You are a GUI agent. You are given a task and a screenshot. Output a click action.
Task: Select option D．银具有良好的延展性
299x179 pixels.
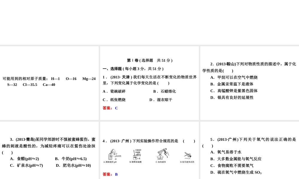pyautogui.click(x=232, y=98)
